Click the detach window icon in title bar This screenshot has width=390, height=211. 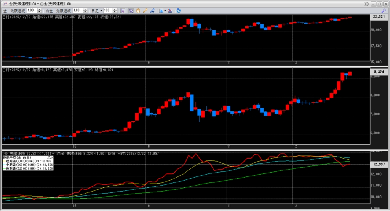pyautogui.click(x=366, y=3)
